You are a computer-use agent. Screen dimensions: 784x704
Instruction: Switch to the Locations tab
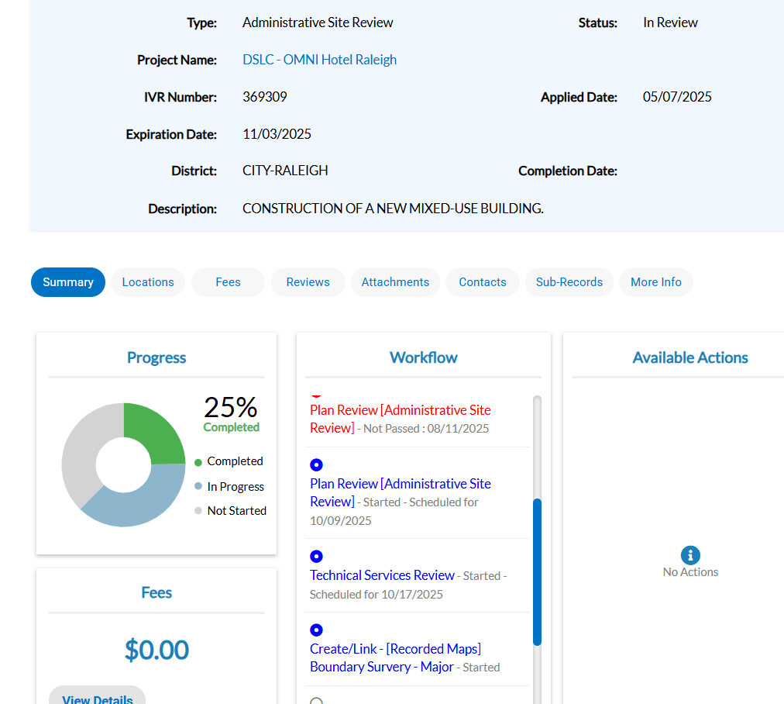coord(148,282)
